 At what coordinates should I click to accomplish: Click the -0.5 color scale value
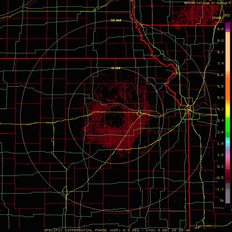219,178
